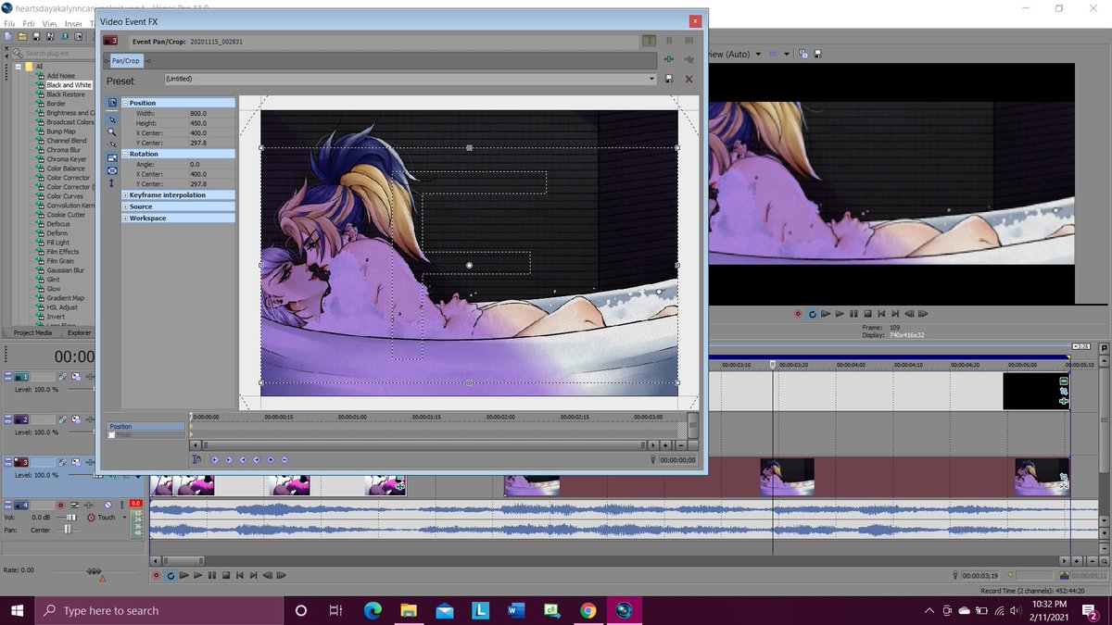This screenshot has height=625, width=1112.
Task: Toggle lock aspect ratio icon in Pan/Crop
Action: 112,158
